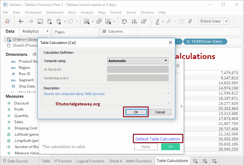Click OK in the Table Calculation dialog

136,112
